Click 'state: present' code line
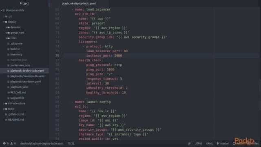This screenshot has width=261, height=147. (92, 23)
